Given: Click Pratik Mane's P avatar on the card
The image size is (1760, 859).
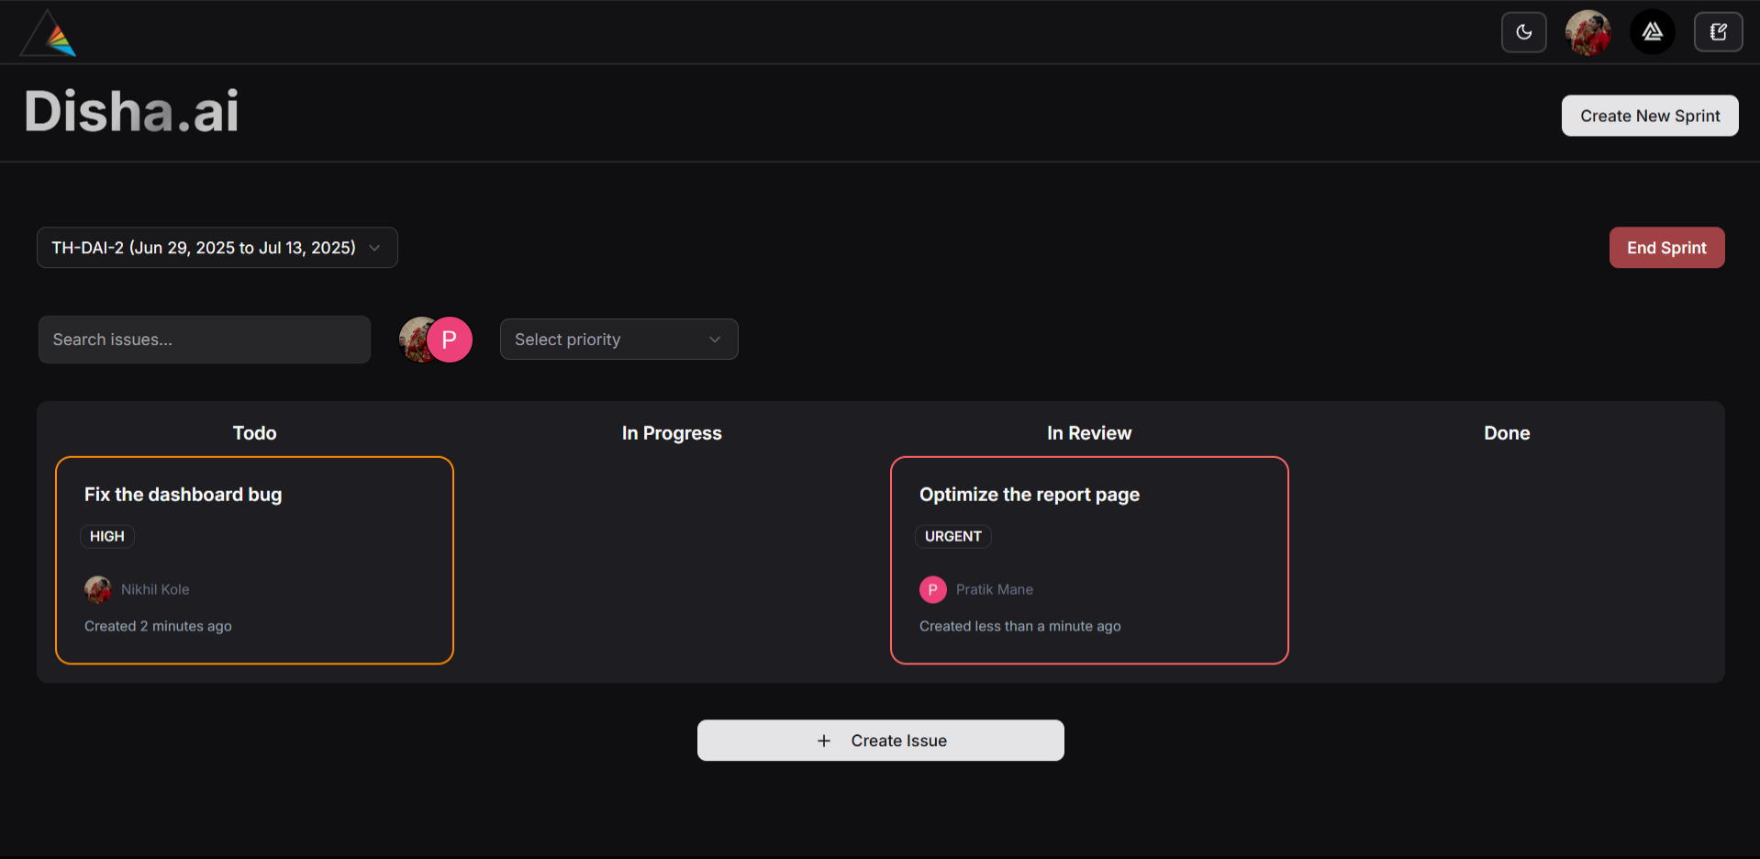Looking at the screenshot, I should point(933,589).
